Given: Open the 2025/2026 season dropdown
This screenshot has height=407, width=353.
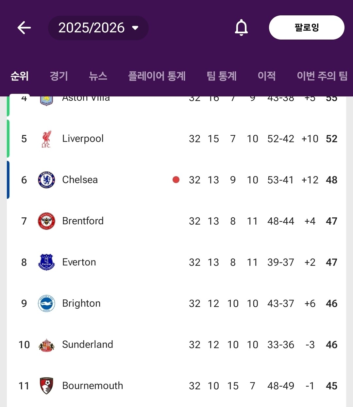Looking at the screenshot, I should [x=98, y=28].
